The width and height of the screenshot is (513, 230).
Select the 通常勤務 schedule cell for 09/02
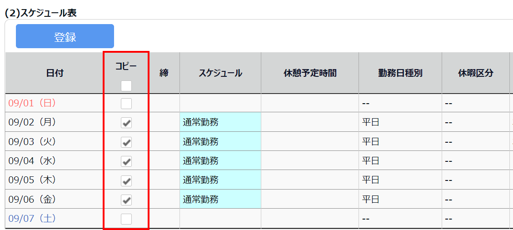220,122
